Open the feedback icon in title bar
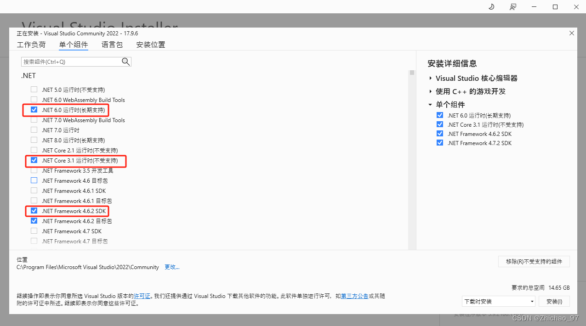Screen dimensions: 586x326 tap(512, 7)
